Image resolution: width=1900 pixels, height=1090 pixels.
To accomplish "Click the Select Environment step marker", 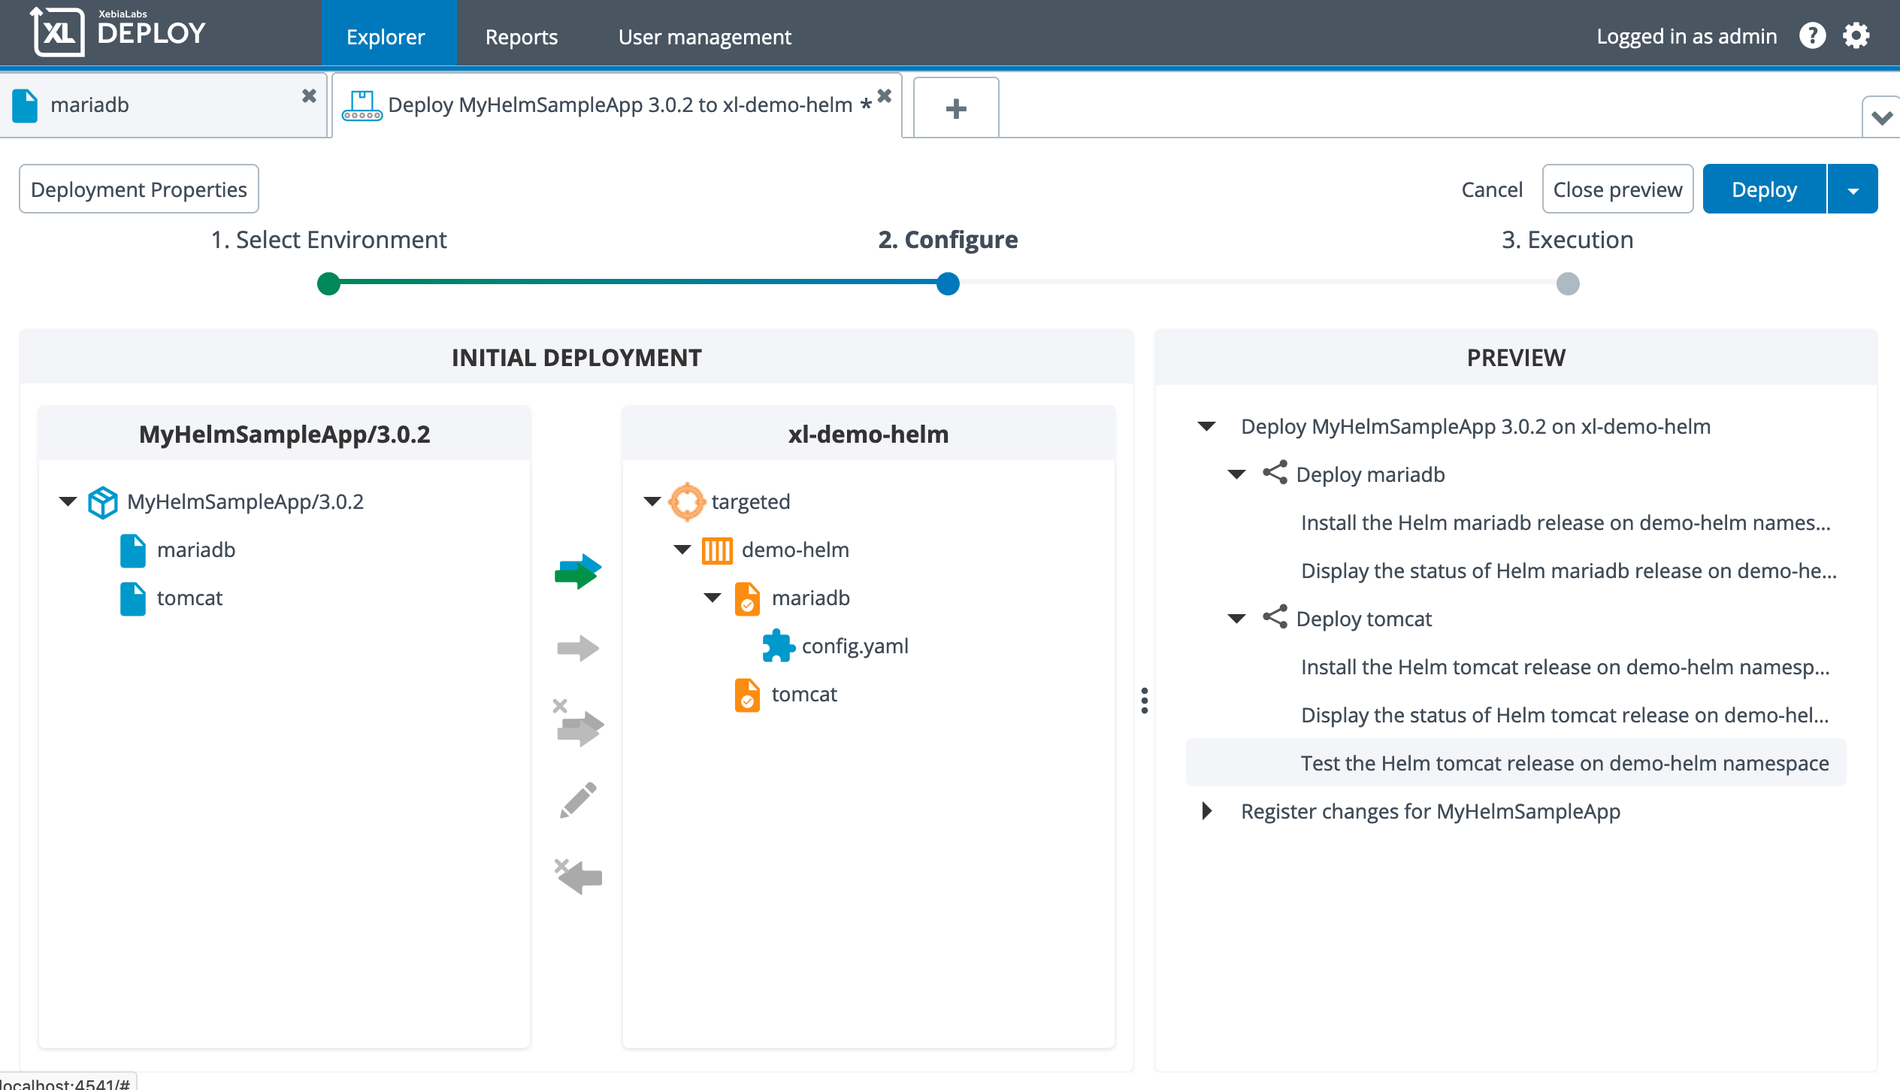I will click(328, 284).
